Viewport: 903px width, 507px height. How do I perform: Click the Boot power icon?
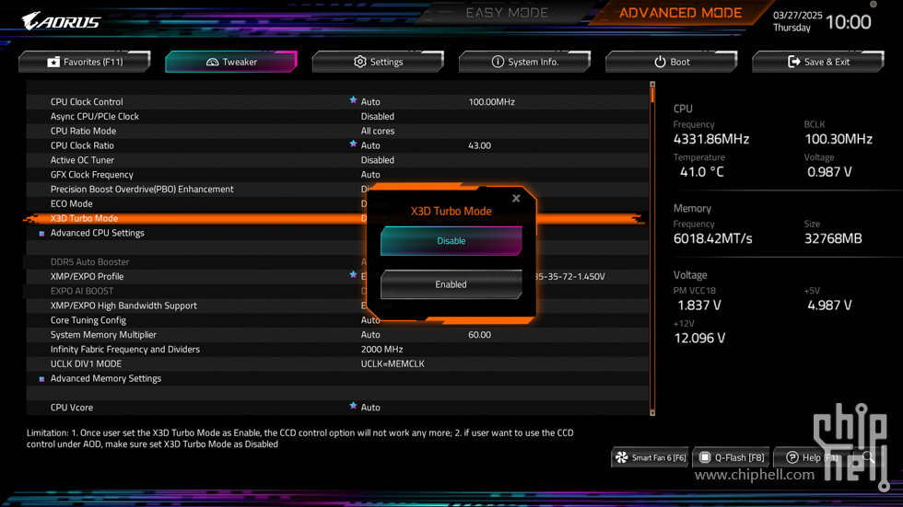pos(660,62)
